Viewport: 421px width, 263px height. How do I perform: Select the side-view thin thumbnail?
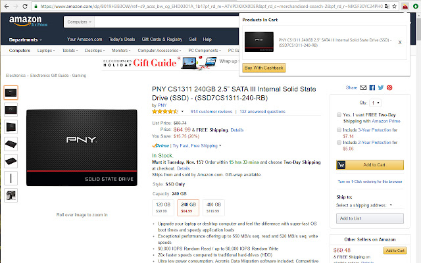coord(11,178)
